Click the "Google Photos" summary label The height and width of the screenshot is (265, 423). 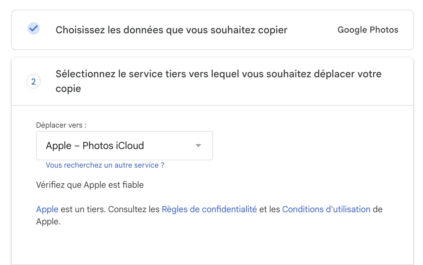pos(368,30)
